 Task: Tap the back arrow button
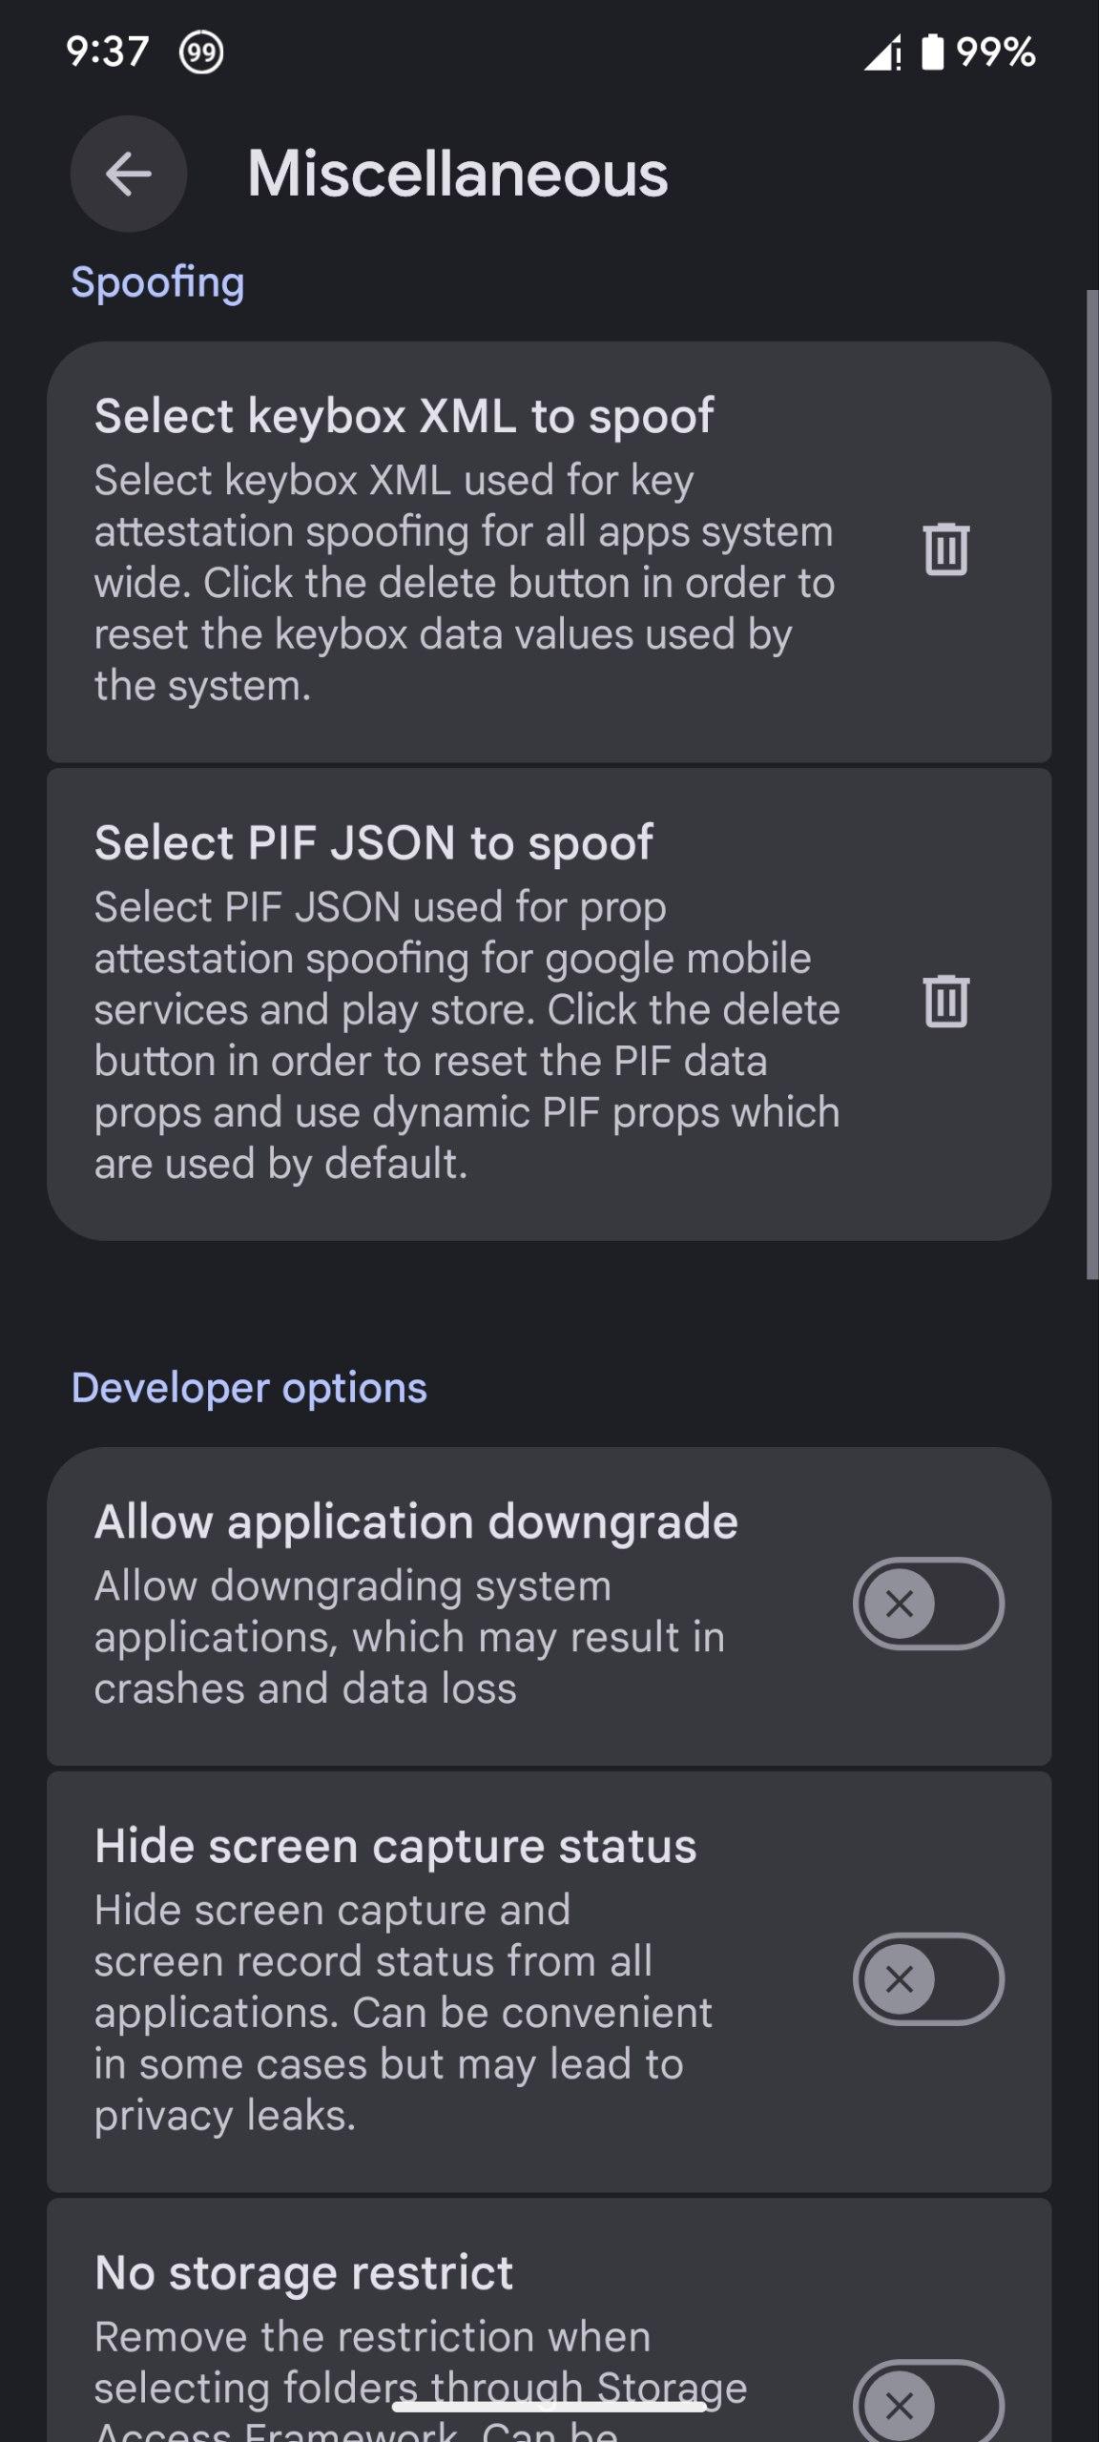(x=128, y=174)
